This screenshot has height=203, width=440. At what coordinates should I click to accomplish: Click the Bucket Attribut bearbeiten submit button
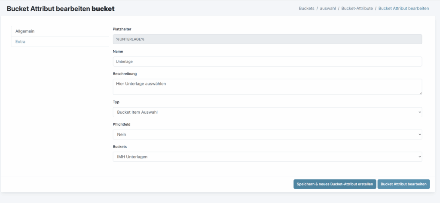(403, 184)
